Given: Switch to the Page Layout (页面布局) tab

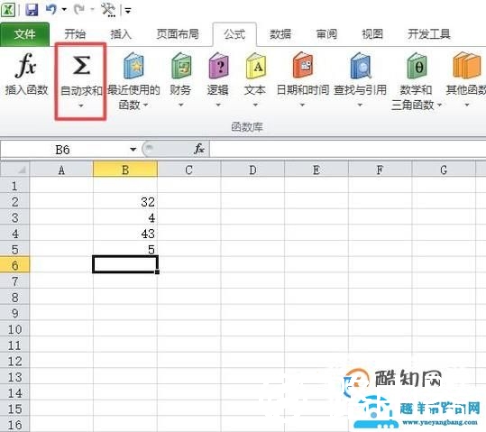Looking at the screenshot, I should (178, 33).
